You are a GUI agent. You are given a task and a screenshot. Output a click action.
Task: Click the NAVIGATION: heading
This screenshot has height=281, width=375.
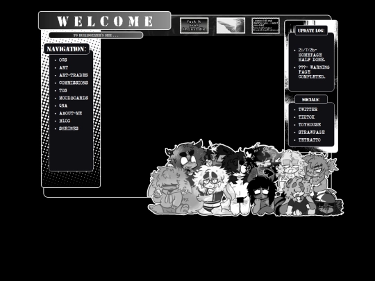tap(67, 49)
